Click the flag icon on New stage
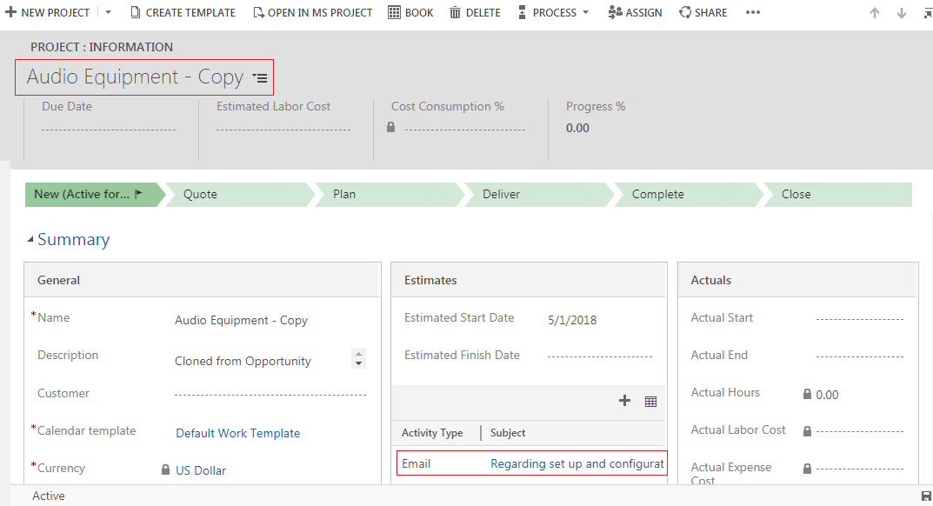 point(138,194)
